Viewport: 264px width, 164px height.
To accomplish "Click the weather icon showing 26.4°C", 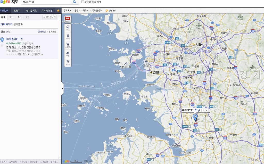I will (x=107, y=11).
